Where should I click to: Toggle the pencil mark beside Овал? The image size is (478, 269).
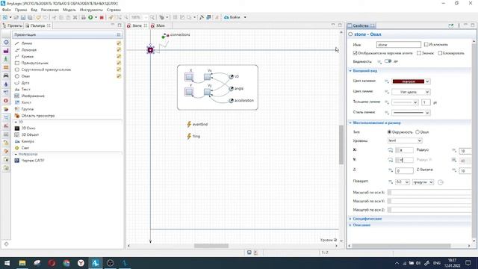point(119,76)
